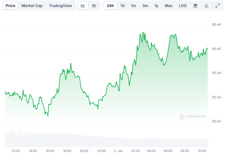
Task: Download the chart data
Action: [207, 6]
